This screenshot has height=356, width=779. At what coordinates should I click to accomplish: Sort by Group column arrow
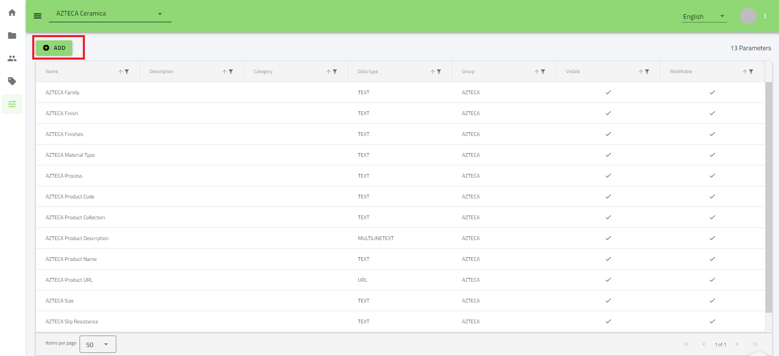click(537, 71)
